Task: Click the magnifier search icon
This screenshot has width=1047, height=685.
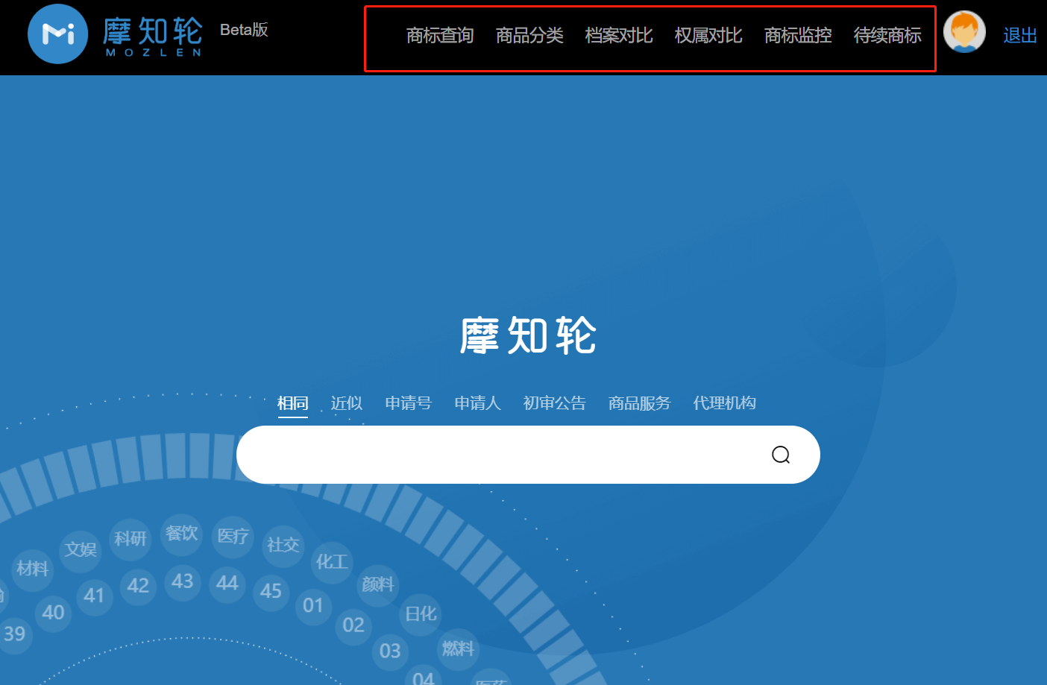Action: pos(780,455)
